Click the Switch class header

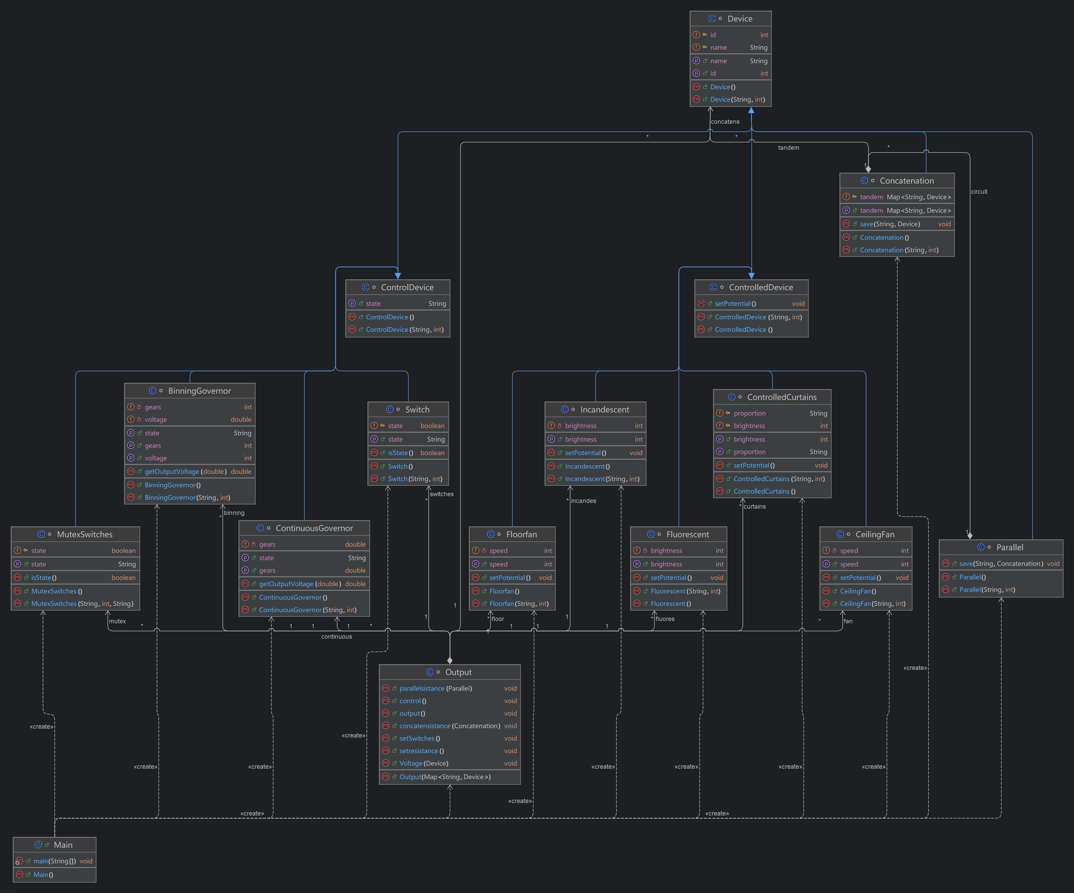[417, 410]
